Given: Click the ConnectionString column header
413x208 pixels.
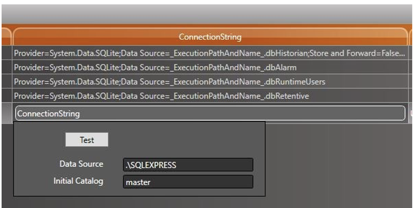Looking at the screenshot, I should pyautogui.click(x=210, y=37).
